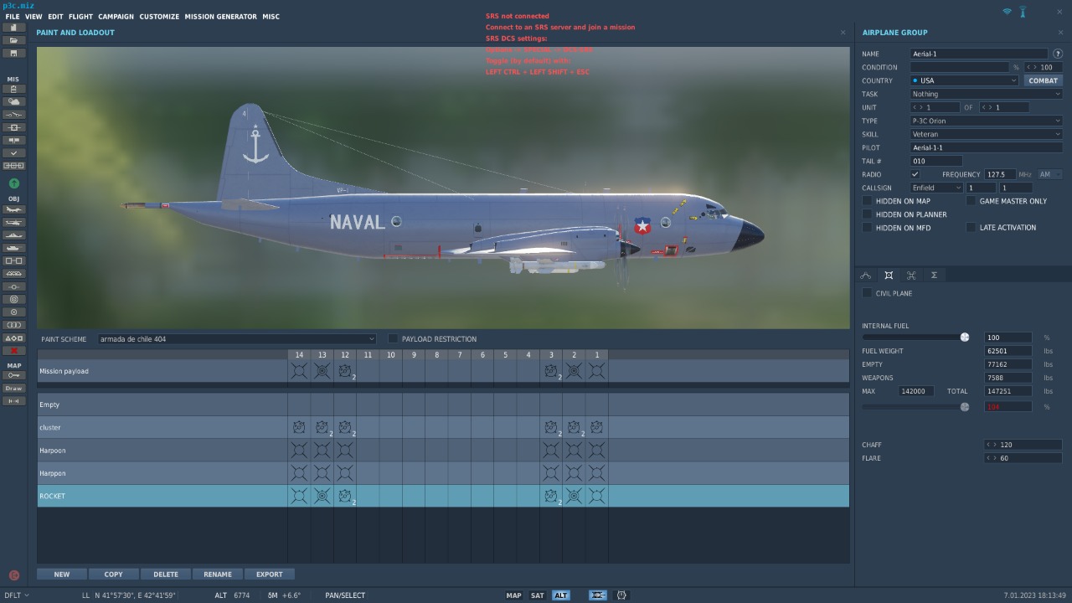
Task: Select the airplane group placement tool
Action: tap(13, 210)
